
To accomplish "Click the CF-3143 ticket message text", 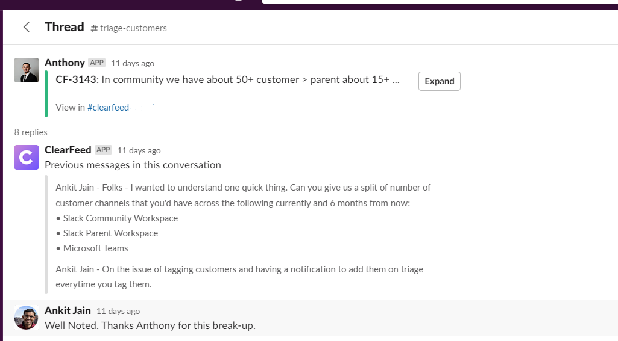I will click(227, 80).
